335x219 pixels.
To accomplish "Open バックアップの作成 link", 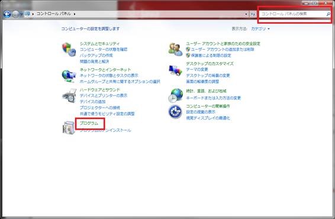I will [96, 55].
